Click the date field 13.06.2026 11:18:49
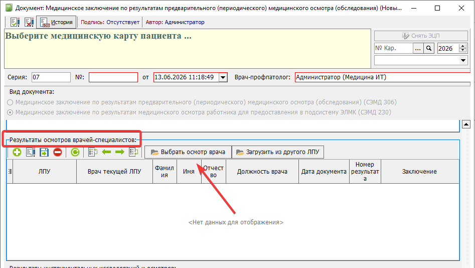The width and height of the screenshot is (475, 268). pos(186,77)
